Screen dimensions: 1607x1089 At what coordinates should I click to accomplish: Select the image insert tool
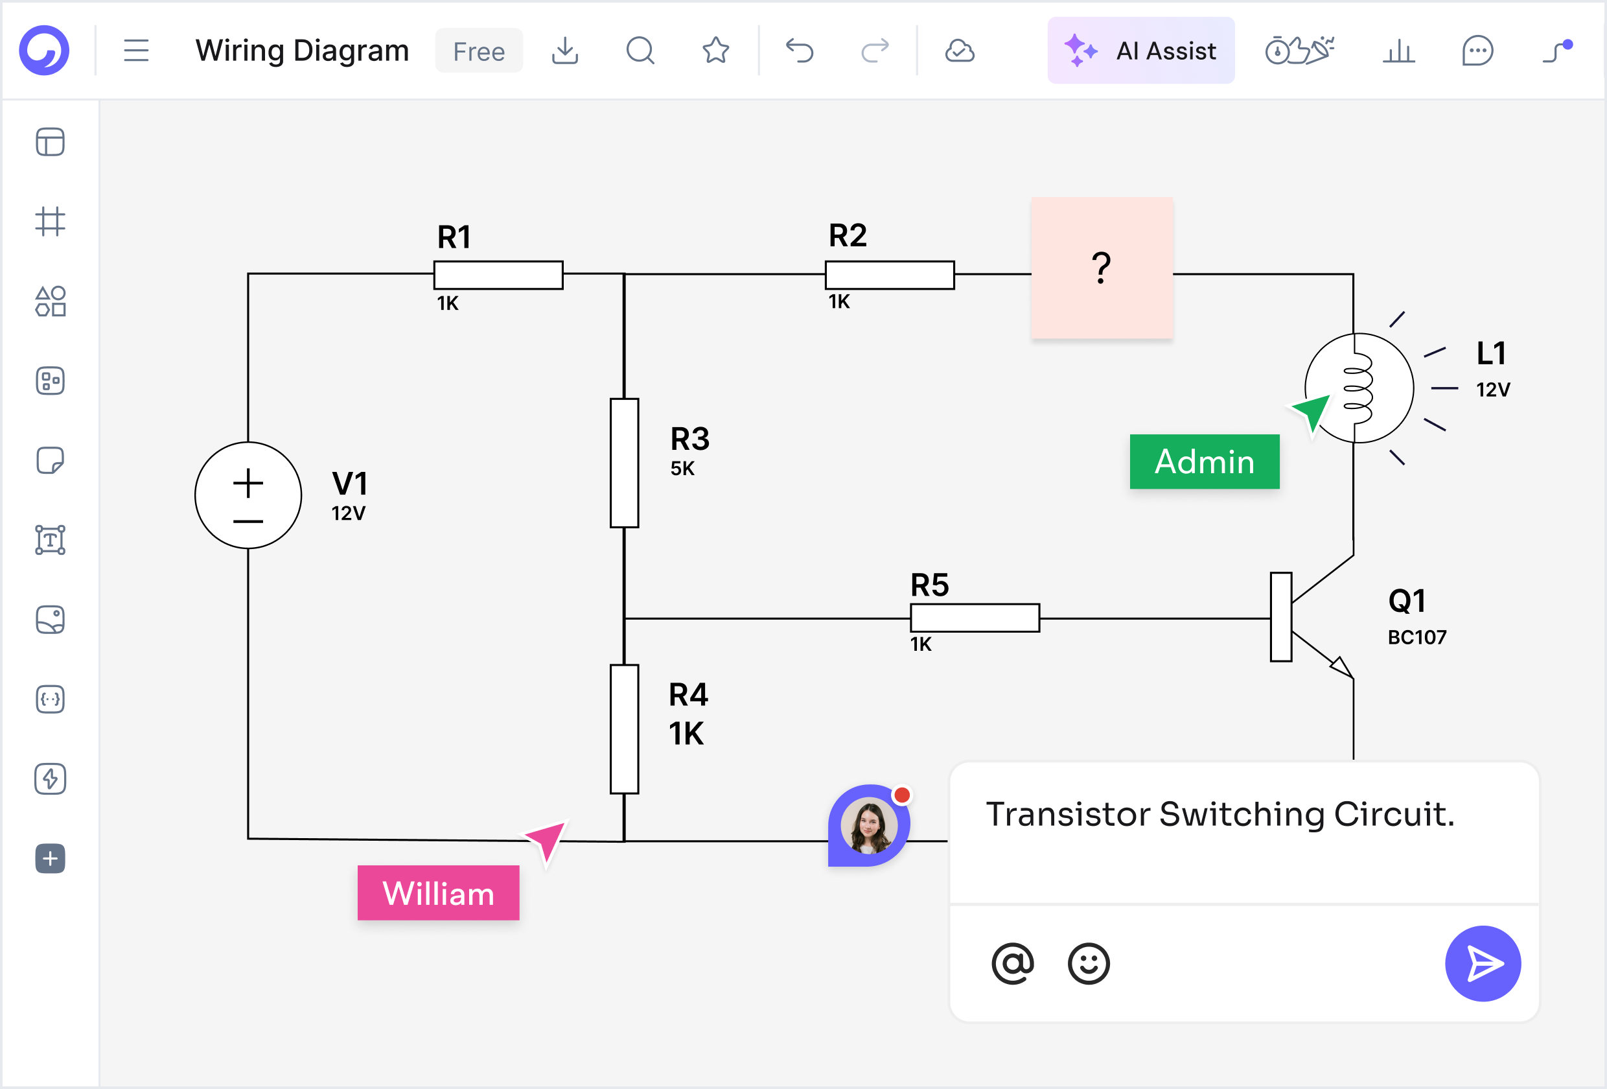[51, 619]
